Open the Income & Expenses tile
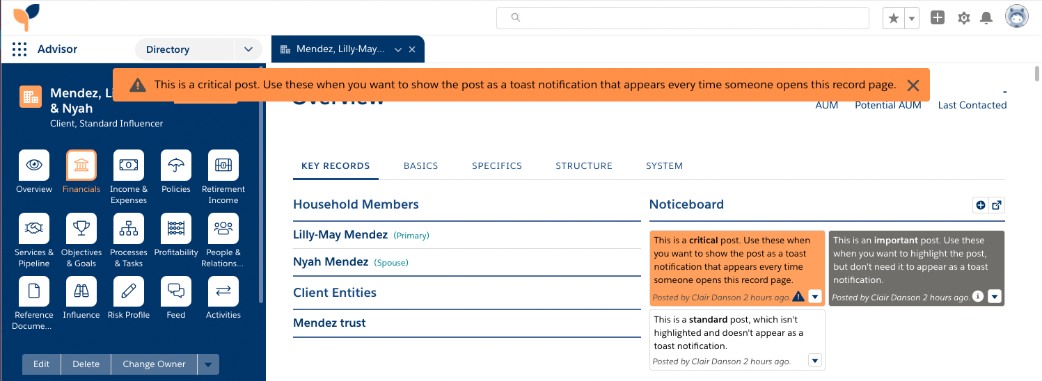The image size is (1042, 381). [129, 165]
